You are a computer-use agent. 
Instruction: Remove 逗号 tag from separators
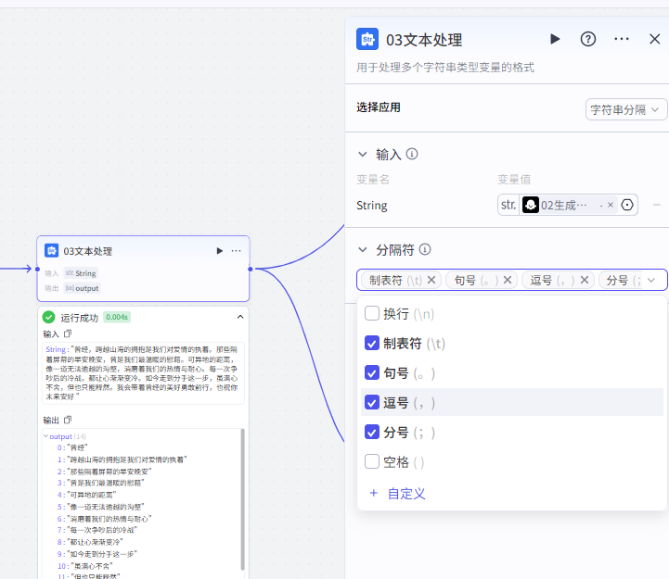point(584,280)
